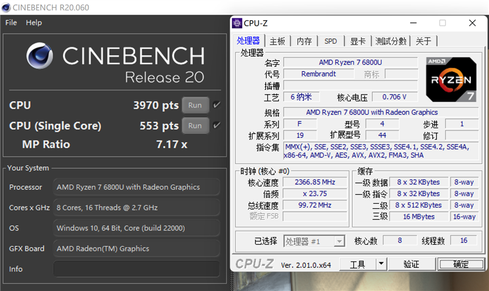This screenshot has width=489, height=291.
Task: Click the Cinebench title bar app icon
Action: click(6, 7)
